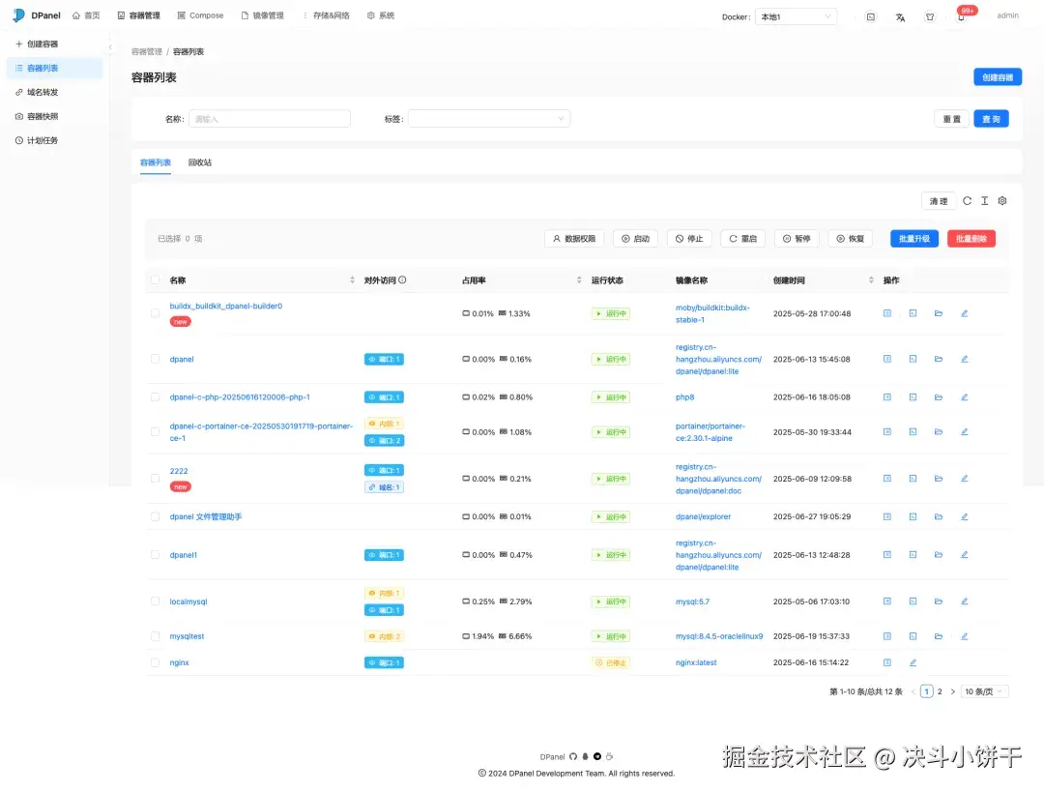The height and width of the screenshot is (792, 1044).
Task: Open file folder icon for 2222 row
Action: [x=938, y=479]
